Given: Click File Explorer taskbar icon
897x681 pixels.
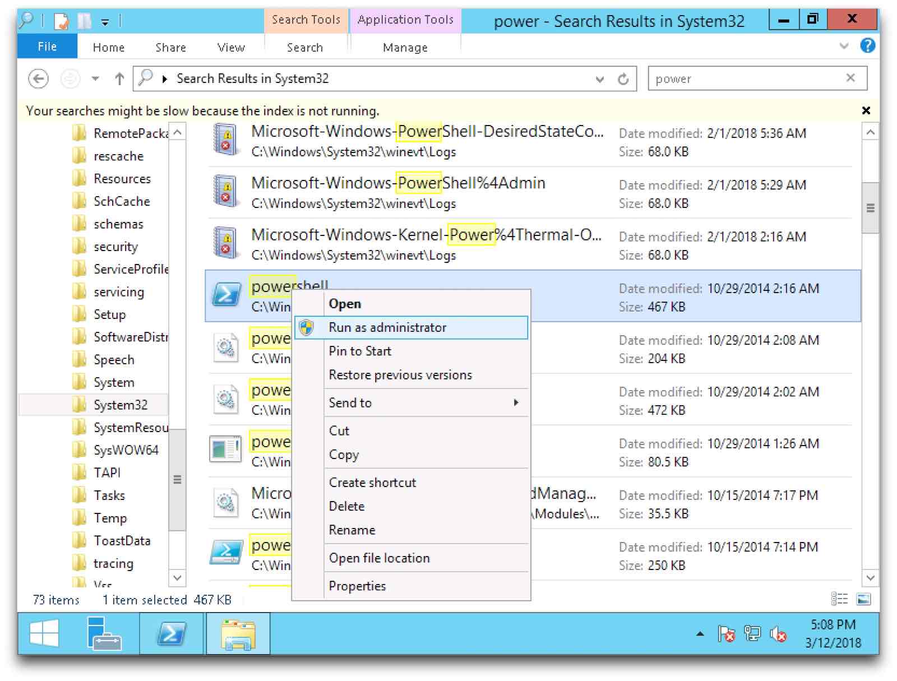Looking at the screenshot, I should (238, 634).
